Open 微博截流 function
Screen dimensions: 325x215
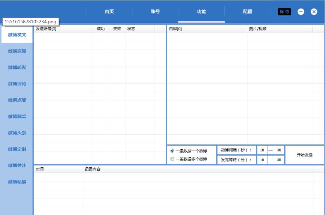coord(17,116)
